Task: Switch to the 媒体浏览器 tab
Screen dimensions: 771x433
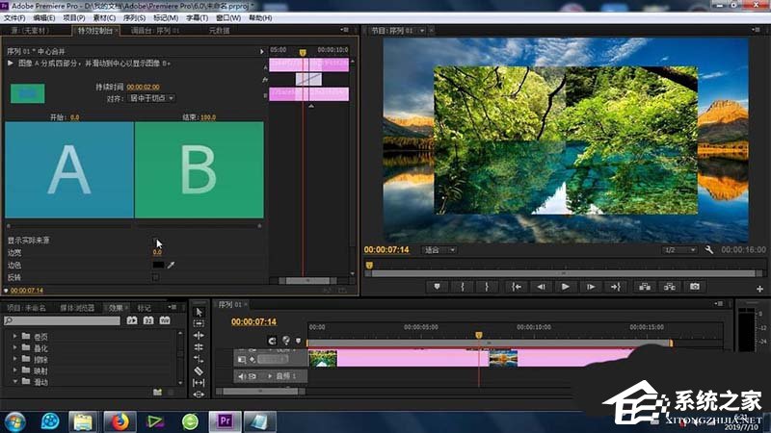Action: click(x=77, y=308)
